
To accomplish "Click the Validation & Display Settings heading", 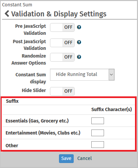I will pyautogui.click(x=59, y=14).
